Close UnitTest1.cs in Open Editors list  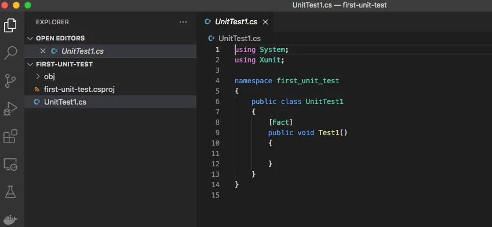pos(43,51)
